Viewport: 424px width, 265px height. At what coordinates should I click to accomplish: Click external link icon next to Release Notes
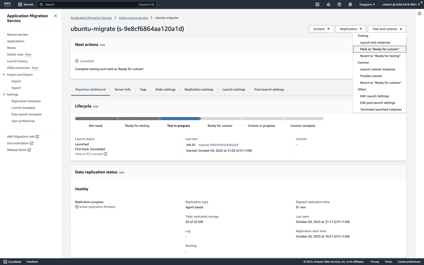click(x=29, y=150)
